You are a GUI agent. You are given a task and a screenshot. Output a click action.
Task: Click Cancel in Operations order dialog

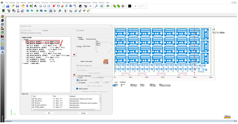83,113
